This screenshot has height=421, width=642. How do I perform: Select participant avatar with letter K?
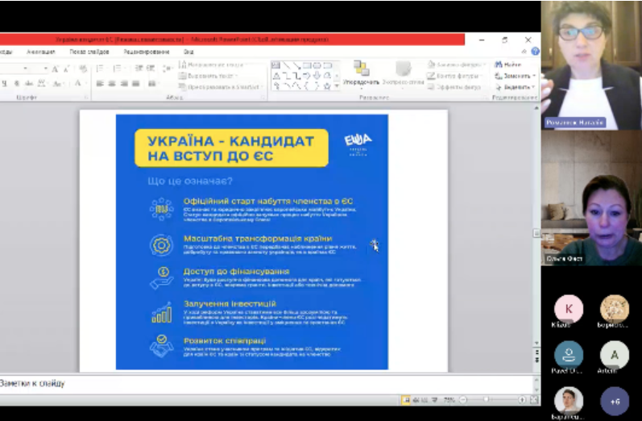pyautogui.click(x=569, y=309)
